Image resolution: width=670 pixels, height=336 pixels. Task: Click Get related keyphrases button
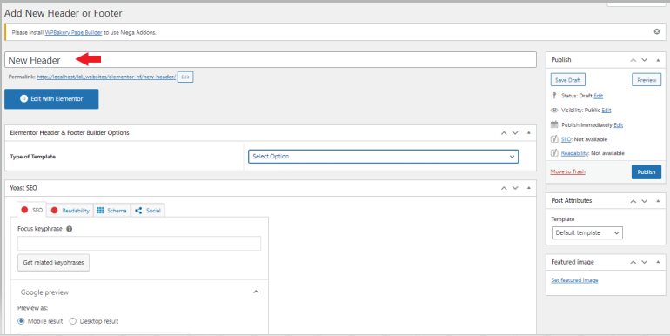(x=53, y=263)
